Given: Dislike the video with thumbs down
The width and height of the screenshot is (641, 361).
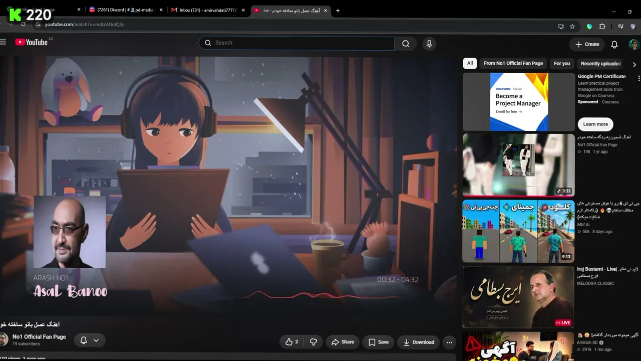Looking at the screenshot, I should click(313, 342).
